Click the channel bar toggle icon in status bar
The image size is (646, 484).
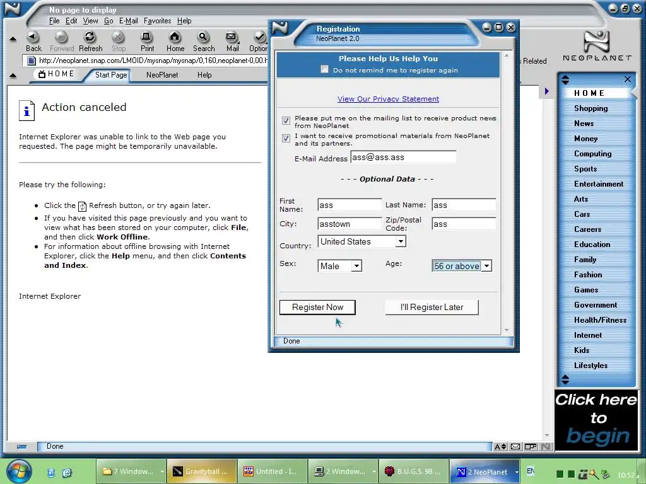(x=531, y=447)
